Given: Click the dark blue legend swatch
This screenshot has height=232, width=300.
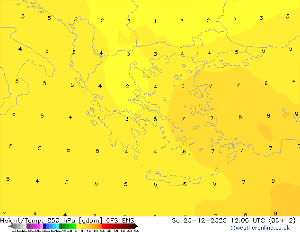Looking at the screenshot, I should tap(44, 226).
